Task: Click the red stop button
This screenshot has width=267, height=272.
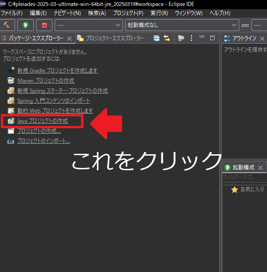Action: [44, 25]
